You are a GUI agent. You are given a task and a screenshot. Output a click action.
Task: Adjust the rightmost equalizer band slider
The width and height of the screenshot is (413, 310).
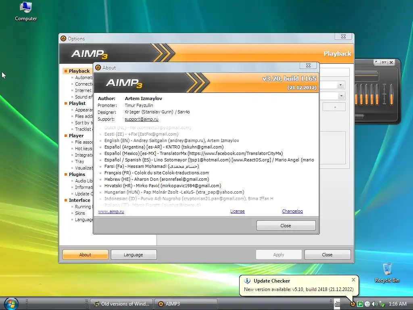[x=391, y=94]
